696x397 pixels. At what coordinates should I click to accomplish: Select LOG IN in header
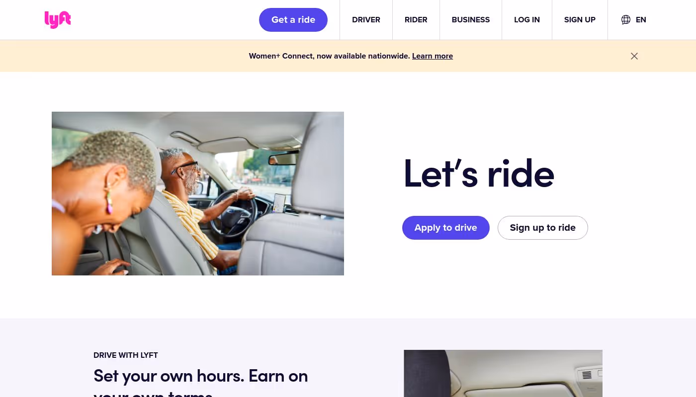pyautogui.click(x=527, y=20)
